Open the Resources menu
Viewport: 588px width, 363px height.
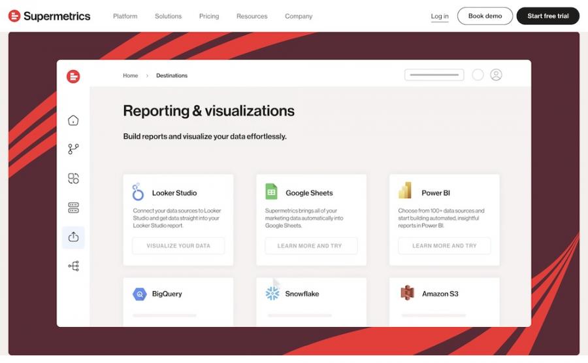pyautogui.click(x=252, y=16)
